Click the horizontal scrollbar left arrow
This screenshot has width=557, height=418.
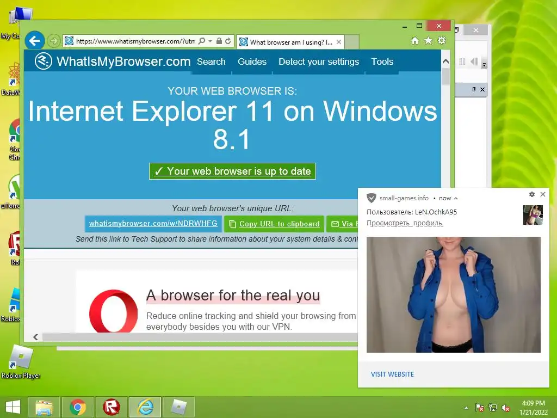click(35, 337)
